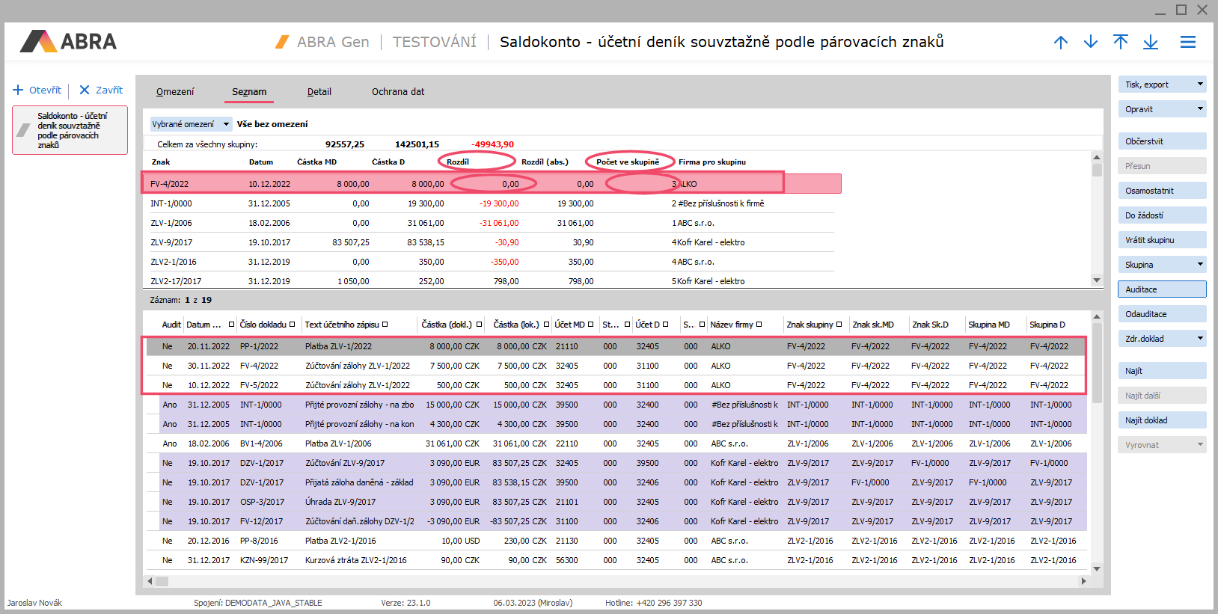The width and height of the screenshot is (1218, 614).
Task: Switch to the Omezení tab
Action: (x=175, y=91)
